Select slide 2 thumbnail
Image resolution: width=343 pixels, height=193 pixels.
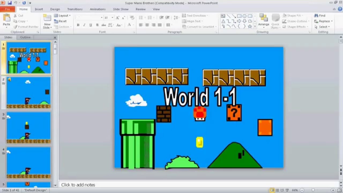tap(28, 93)
